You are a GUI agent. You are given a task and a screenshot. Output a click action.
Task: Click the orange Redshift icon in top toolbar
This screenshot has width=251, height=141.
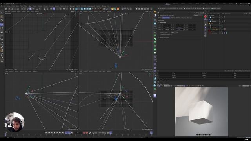point(118,9)
